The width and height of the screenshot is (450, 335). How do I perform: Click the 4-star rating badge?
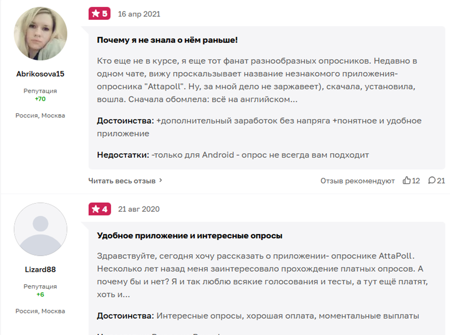tap(100, 209)
